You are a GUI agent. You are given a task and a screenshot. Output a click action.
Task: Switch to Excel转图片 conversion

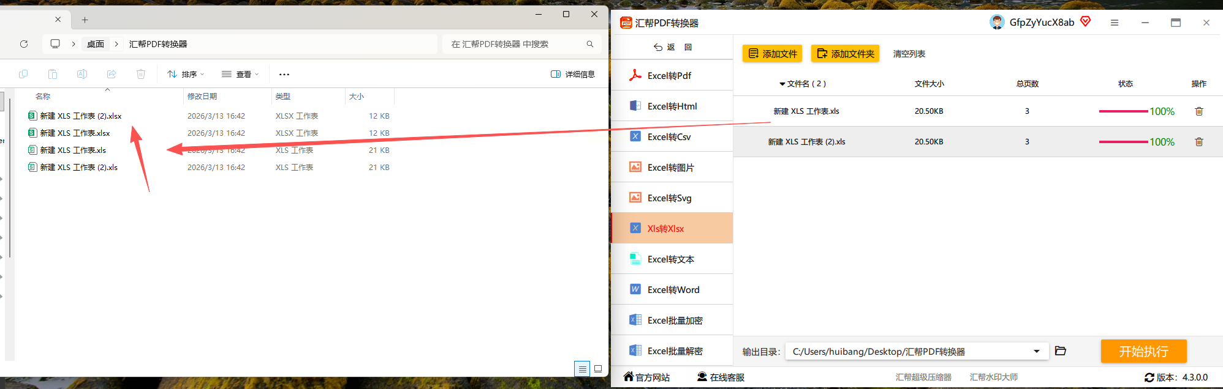tap(672, 167)
